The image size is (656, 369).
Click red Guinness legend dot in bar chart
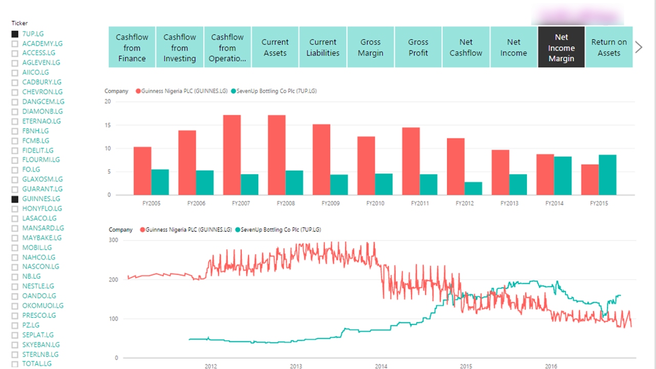138,91
